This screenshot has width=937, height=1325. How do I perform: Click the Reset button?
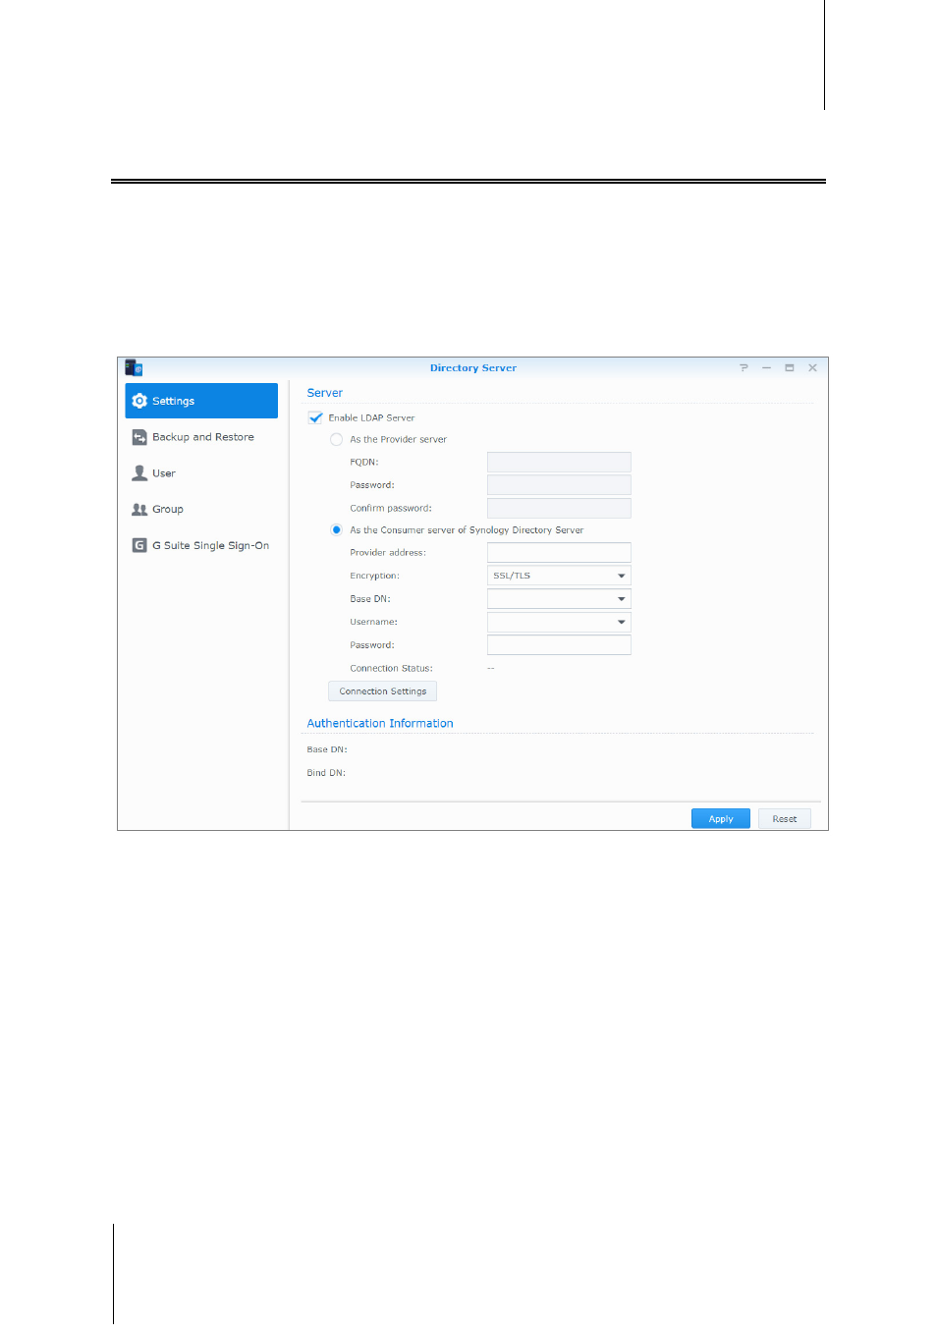785,819
